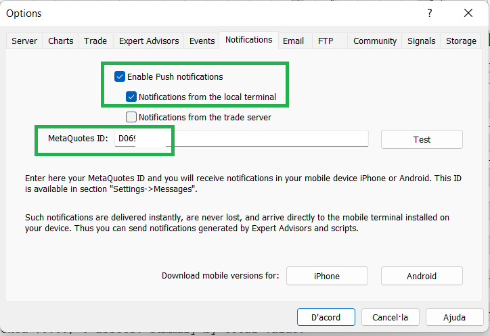Viewport: 490px width, 336px height.
Task: Select the Trade tab
Action: click(x=95, y=41)
